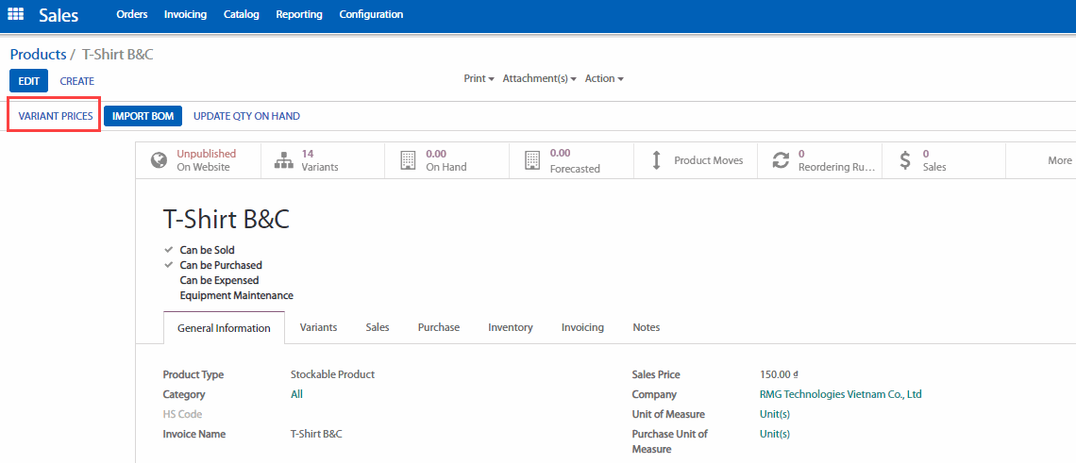Click the Forecasted building icon
This screenshot has width=1076, height=463.
coord(531,160)
